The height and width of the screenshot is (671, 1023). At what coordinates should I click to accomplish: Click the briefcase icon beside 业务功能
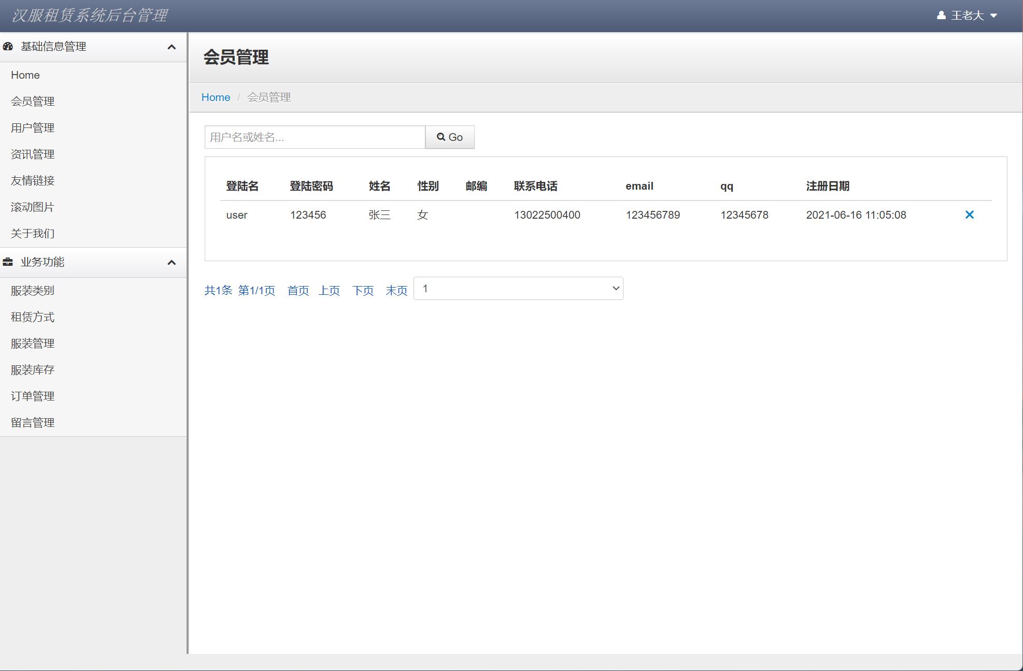pyautogui.click(x=8, y=262)
